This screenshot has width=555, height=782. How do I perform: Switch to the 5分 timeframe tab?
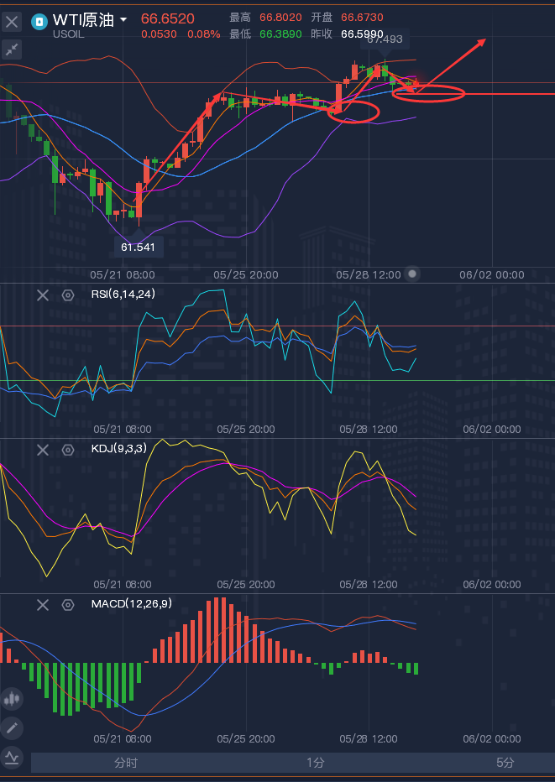click(x=505, y=763)
